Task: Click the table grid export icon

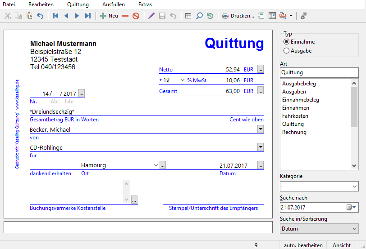Action: click(x=272, y=16)
